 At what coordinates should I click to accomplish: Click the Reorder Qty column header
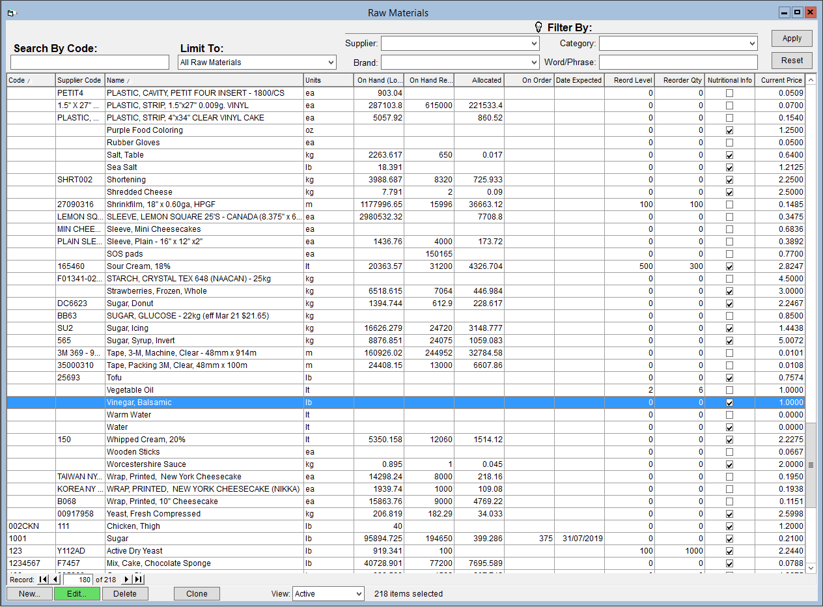point(680,80)
